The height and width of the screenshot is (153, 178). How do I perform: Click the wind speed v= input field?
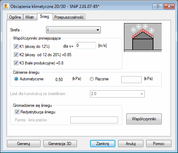[86, 45]
